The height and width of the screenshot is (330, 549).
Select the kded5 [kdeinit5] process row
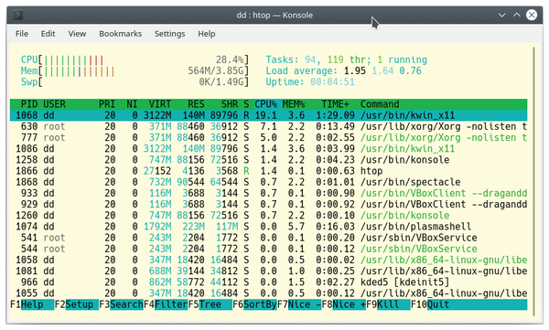point(268,282)
